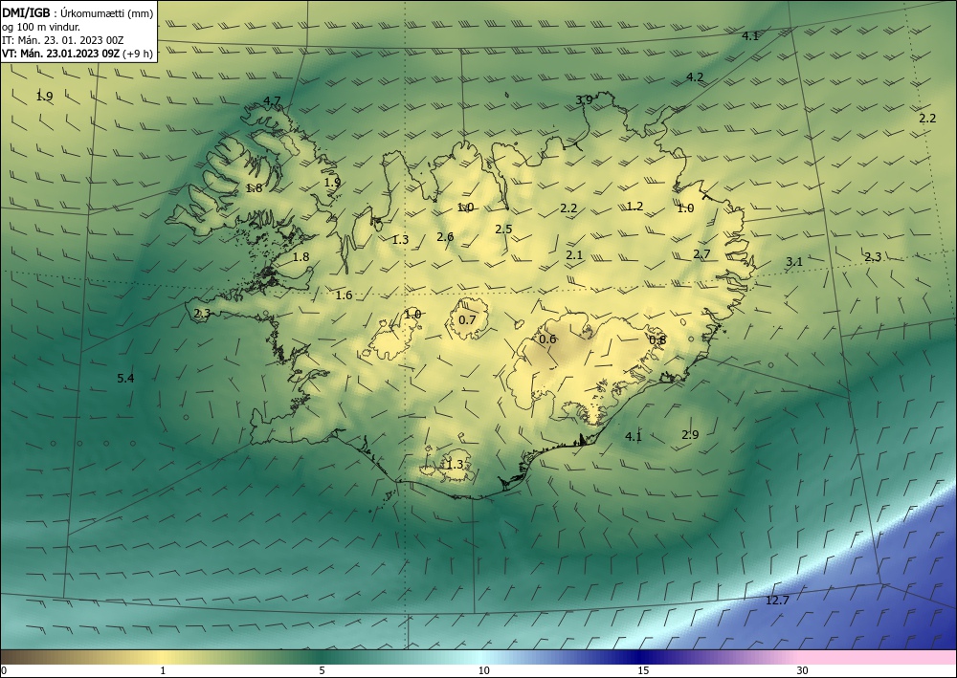Screen dimensions: 957x678
Task: Click the 2.7 value in east Iceland
Action: 701,254
